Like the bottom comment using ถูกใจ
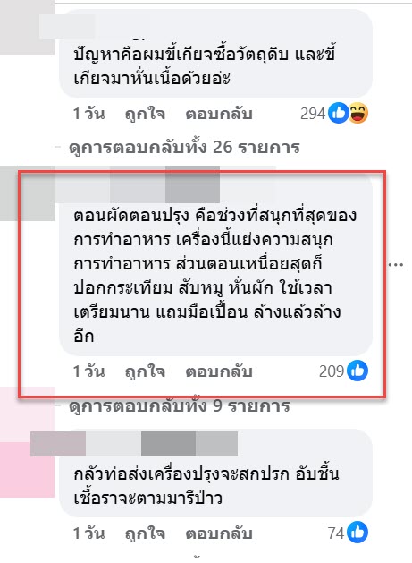The image size is (412, 563). (x=145, y=533)
